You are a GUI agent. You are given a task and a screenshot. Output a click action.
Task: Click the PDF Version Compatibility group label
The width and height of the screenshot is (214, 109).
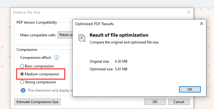click(37, 22)
